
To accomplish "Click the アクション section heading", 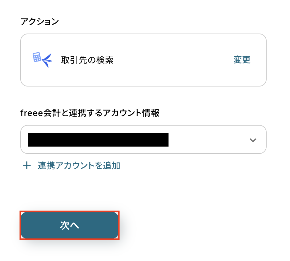I will click(x=39, y=22).
